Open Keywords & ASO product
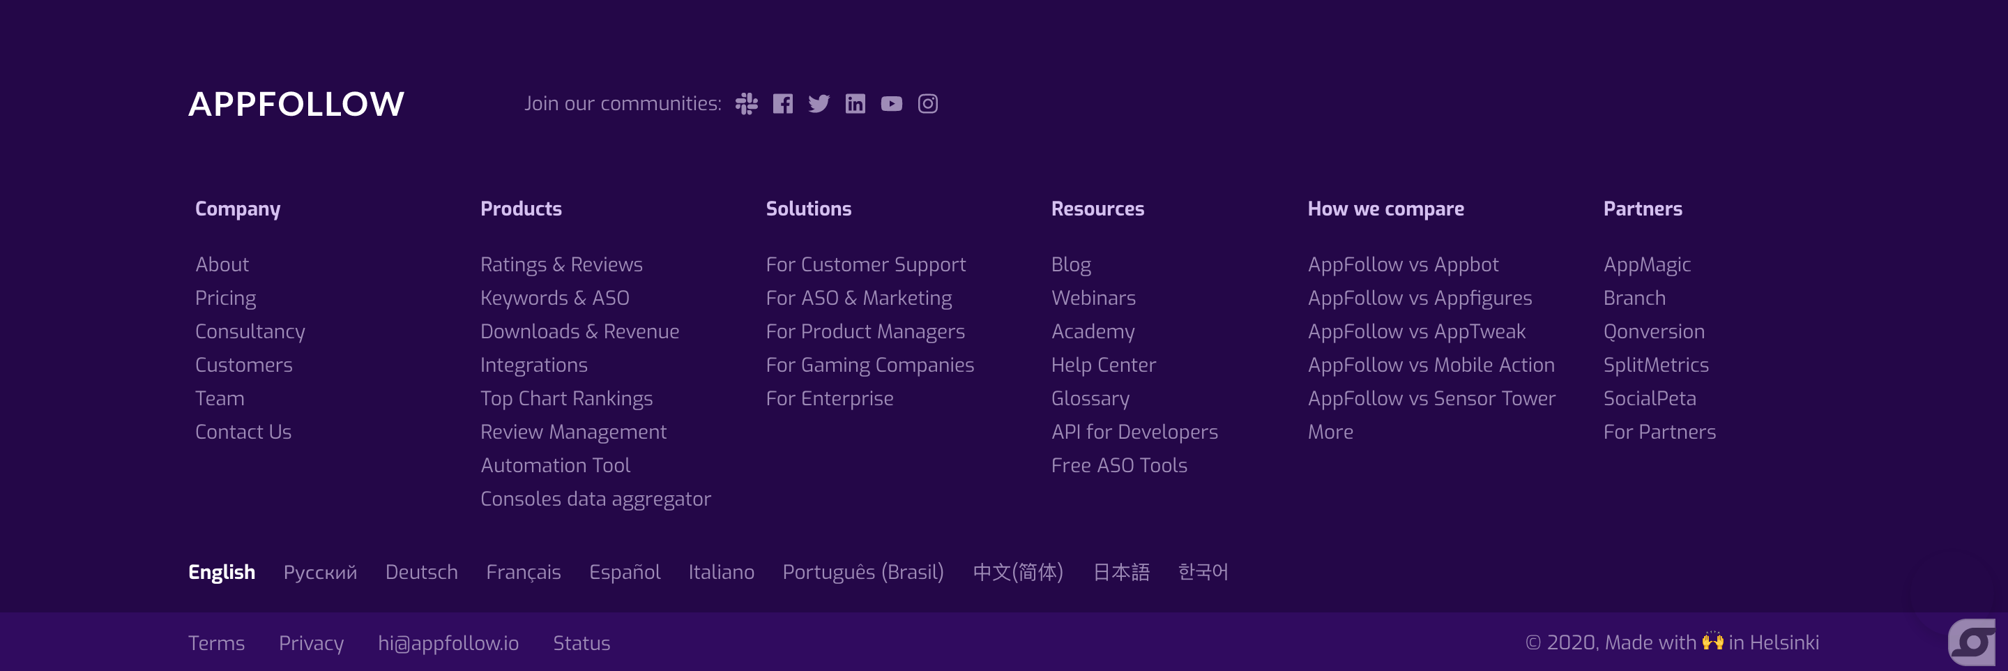Screen dimensions: 2008x671 pyautogui.click(x=555, y=298)
